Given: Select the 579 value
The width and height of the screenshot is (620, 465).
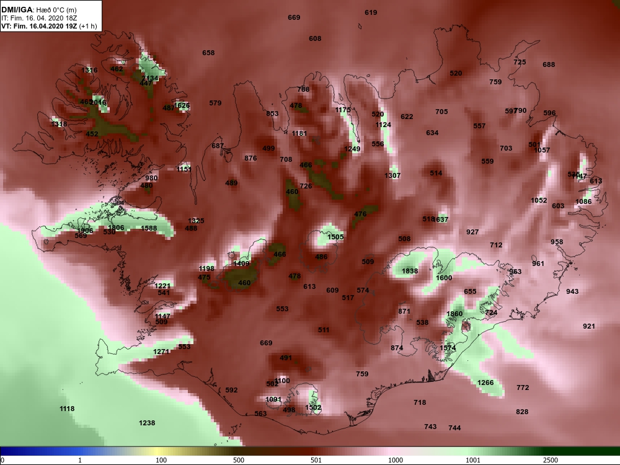Looking at the screenshot, I should [x=216, y=103].
